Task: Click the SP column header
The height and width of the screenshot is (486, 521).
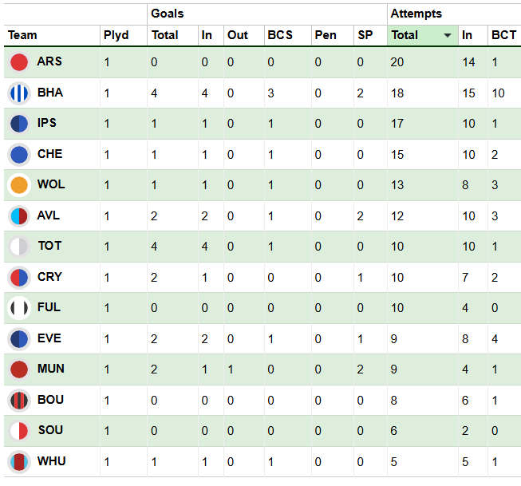Action: coord(365,35)
